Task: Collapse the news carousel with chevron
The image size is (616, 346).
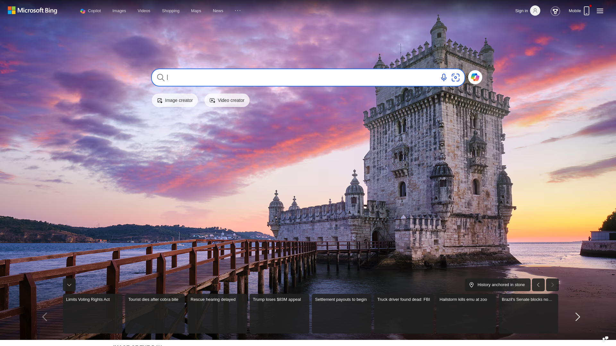Action: click(x=69, y=285)
